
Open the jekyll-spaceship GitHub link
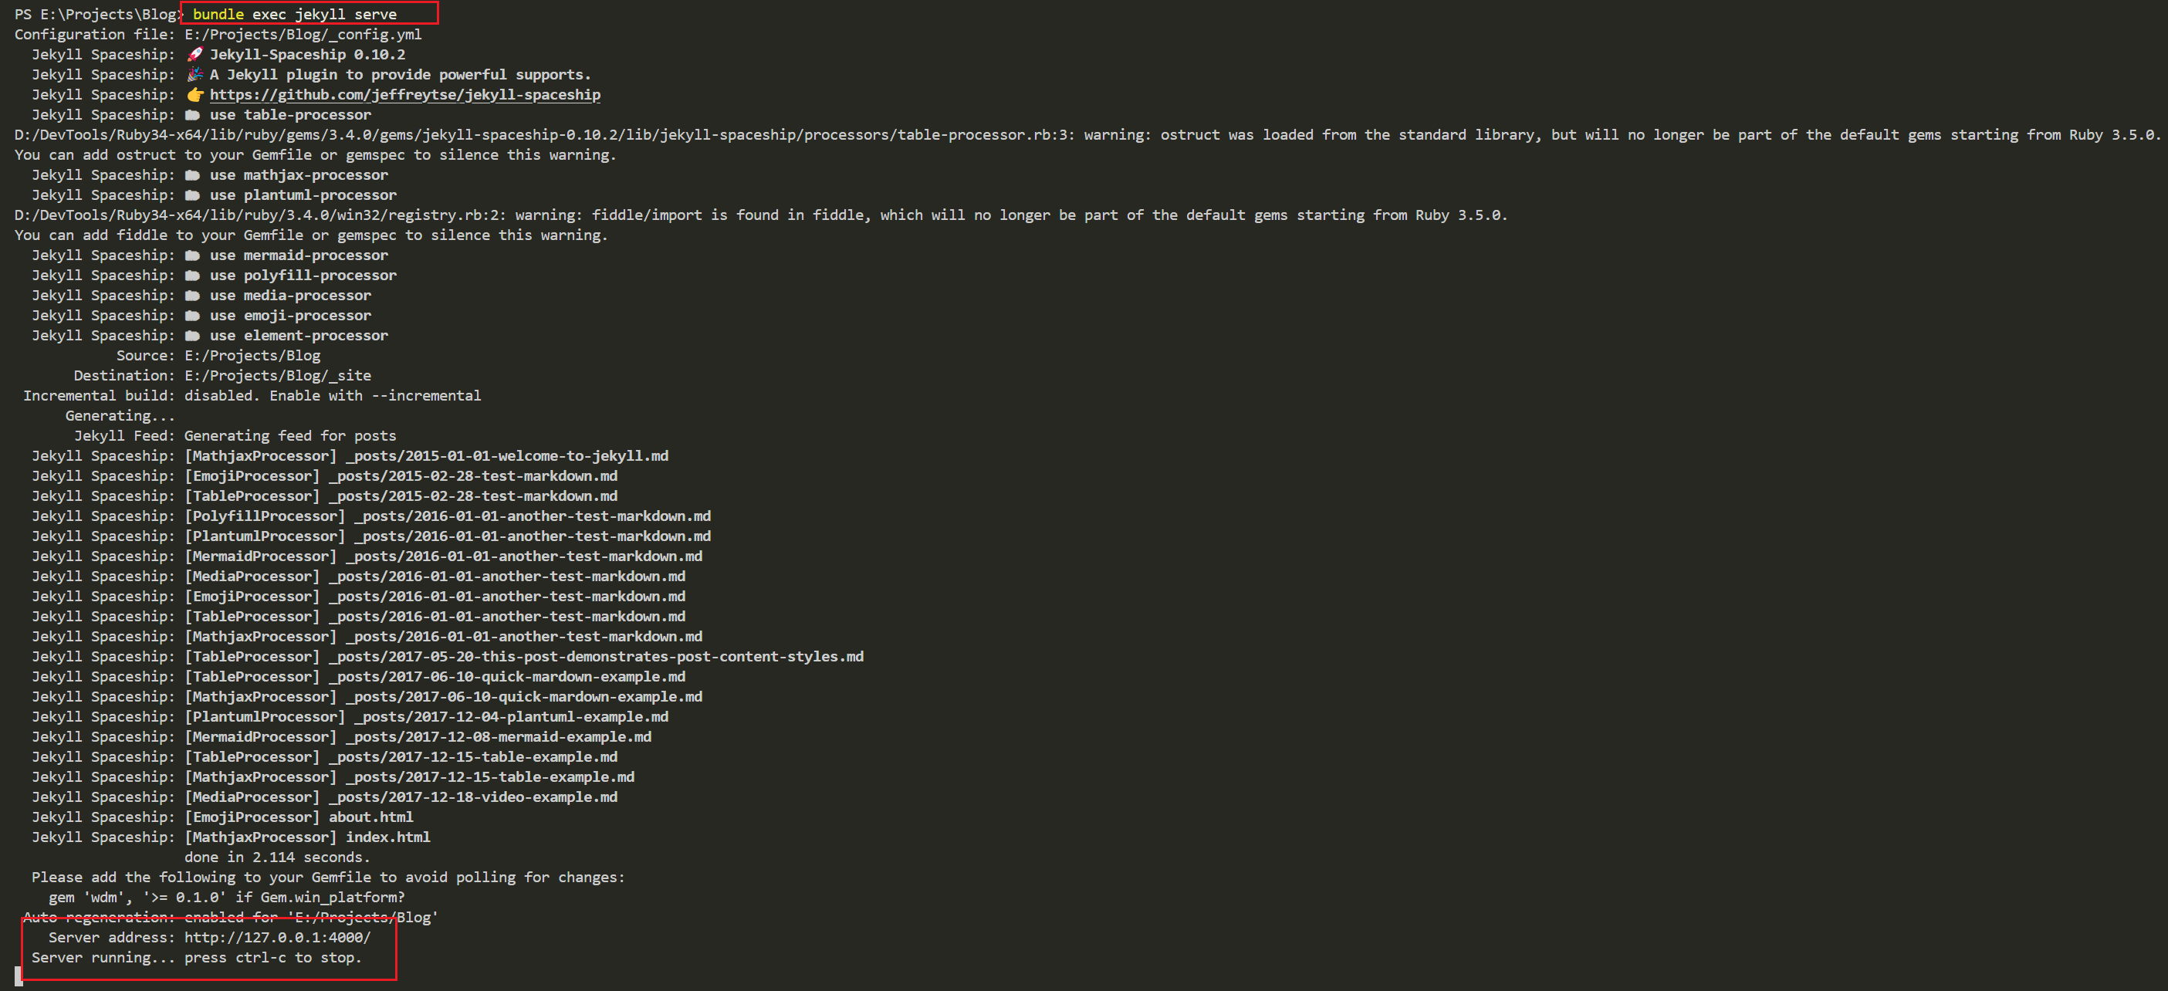[x=405, y=95]
